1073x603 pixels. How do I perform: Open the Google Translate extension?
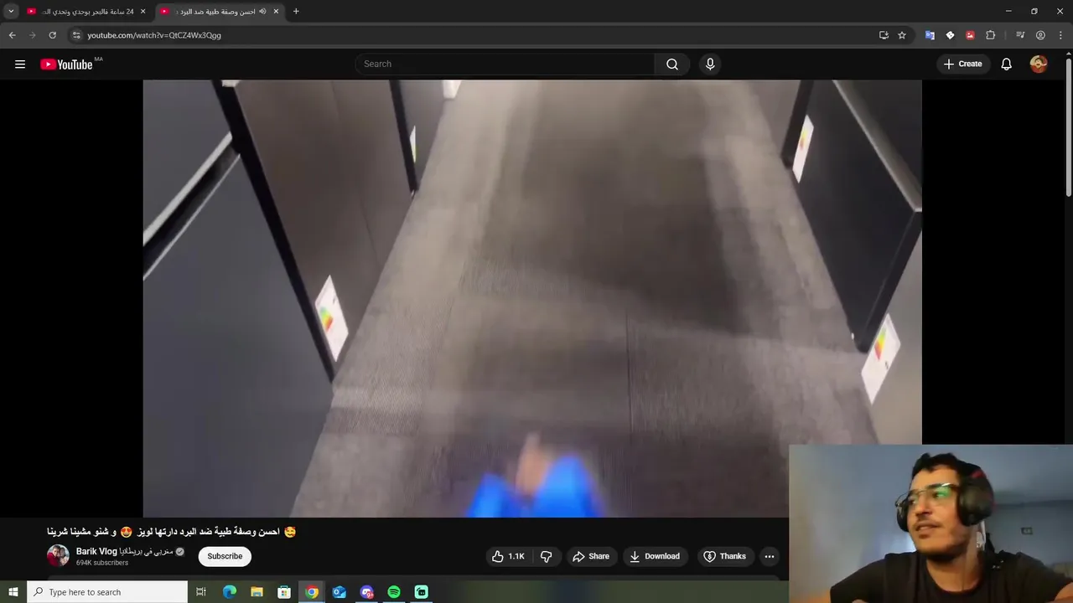pos(930,35)
